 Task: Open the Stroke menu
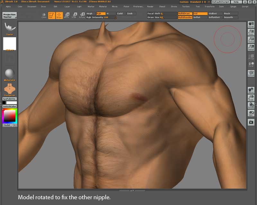pyautogui.click(x=174, y=6)
